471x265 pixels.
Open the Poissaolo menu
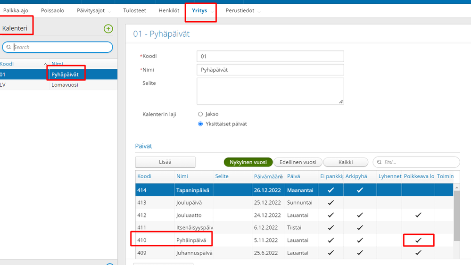click(x=52, y=10)
